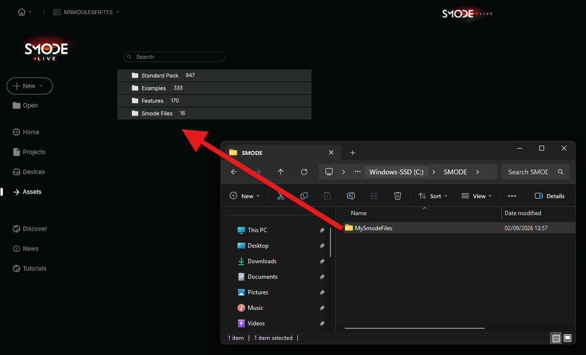Open the Devices section in Smode
The height and width of the screenshot is (355, 586).
(29, 172)
